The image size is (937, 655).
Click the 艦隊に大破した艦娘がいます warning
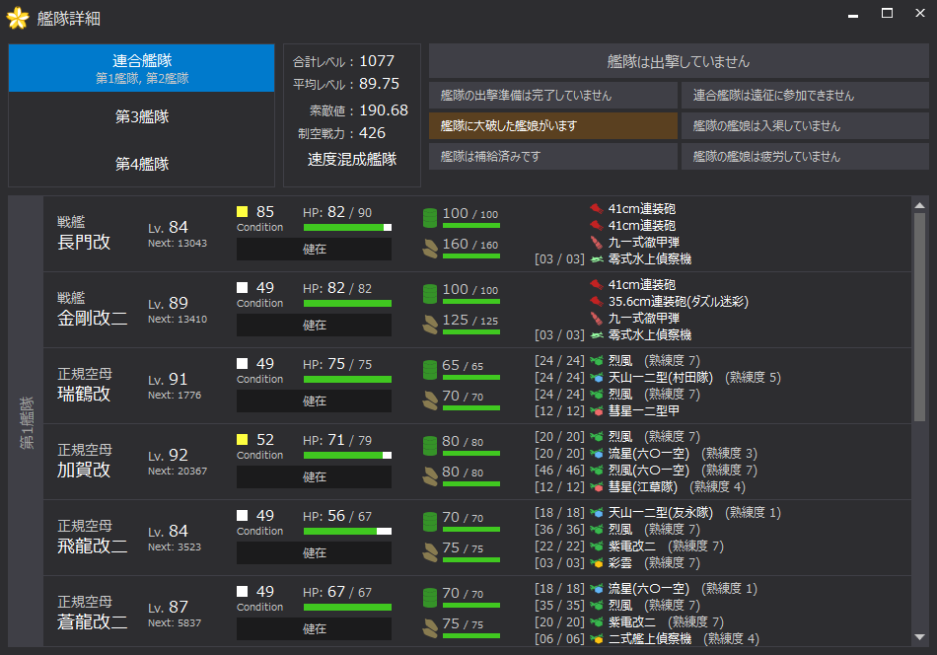pyautogui.click(x=553, y=126)
